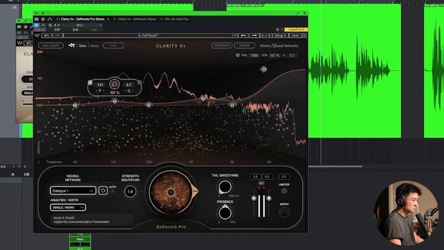Switch to Setup A
Image resolution: width=444 pixels, height=250 pixels.
[280, 35]
